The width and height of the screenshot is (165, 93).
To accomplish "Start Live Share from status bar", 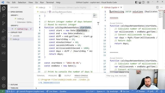I will tap(52, 91).
